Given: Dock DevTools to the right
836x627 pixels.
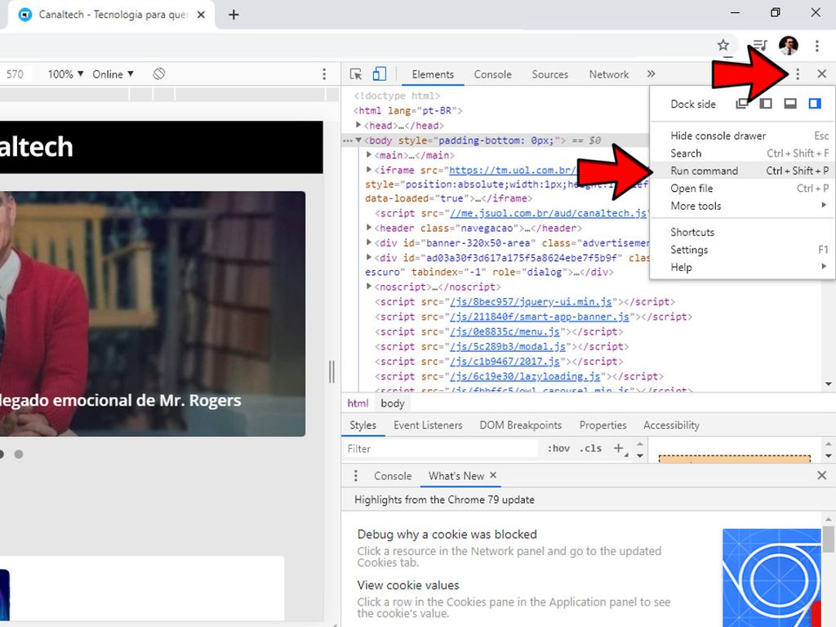Looking at the screenshot, I should coord(815,104).
